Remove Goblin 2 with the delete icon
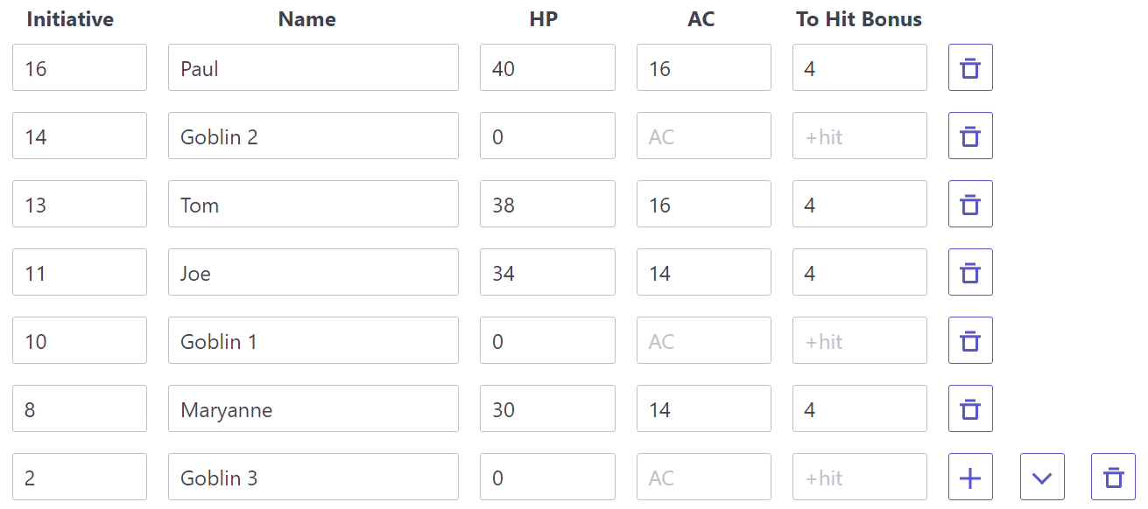1148x509 pixels. click(x=970, y=136)
